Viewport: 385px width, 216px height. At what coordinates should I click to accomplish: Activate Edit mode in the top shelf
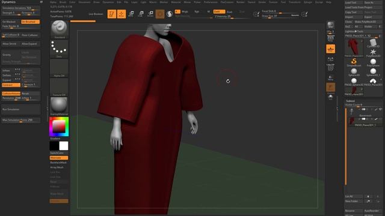coord(112,14)
